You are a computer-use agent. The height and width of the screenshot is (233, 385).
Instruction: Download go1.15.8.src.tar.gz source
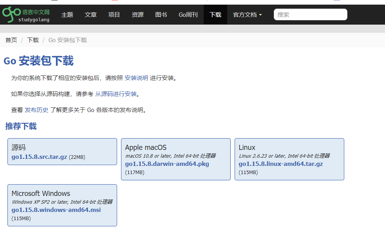(39, 157)
